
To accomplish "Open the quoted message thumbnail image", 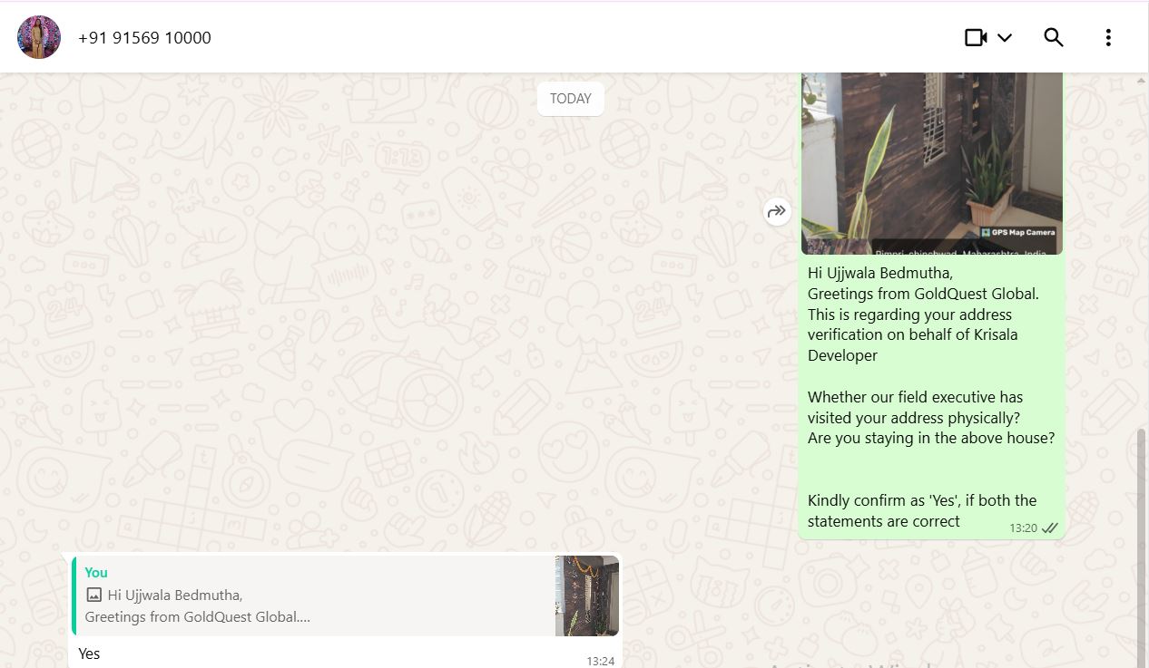I will point(587,595).
